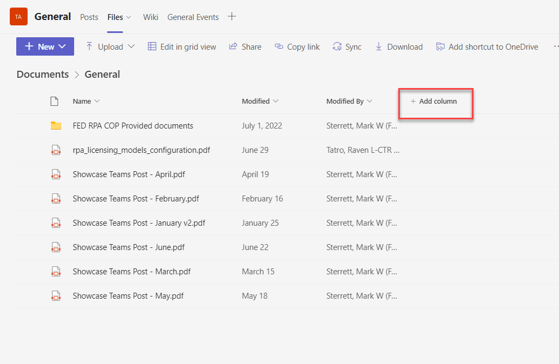
Task: Click the Download arrow icon
Action: tap(379, 46)
